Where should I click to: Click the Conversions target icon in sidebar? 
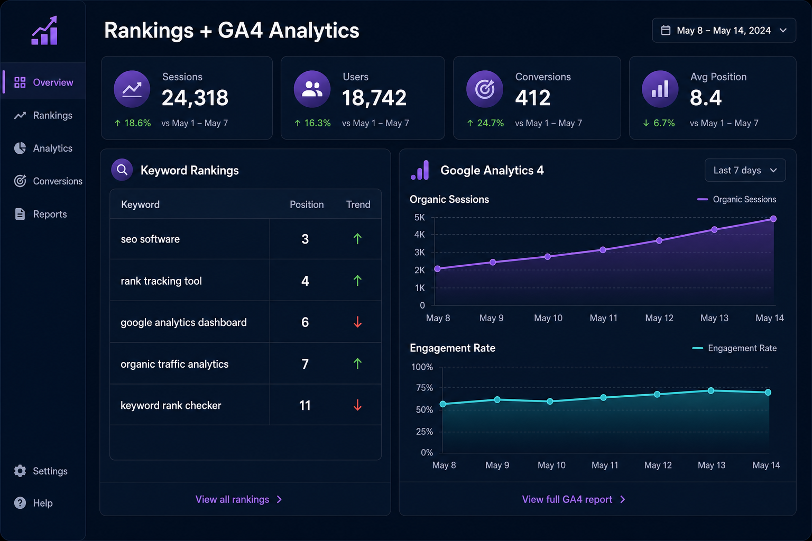click(x=20, y=181)
